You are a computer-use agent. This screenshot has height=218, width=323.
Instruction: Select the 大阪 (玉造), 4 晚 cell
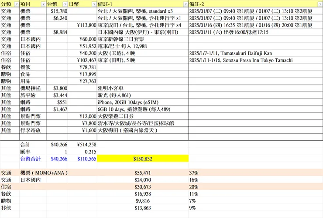pos(143,53)
